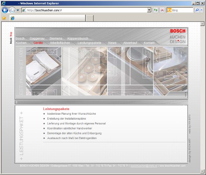This screenshot has width=206, height=175.
Task: Click 'Koordination sämtlicher Handwerker' text
Action: tap(70, 128)
